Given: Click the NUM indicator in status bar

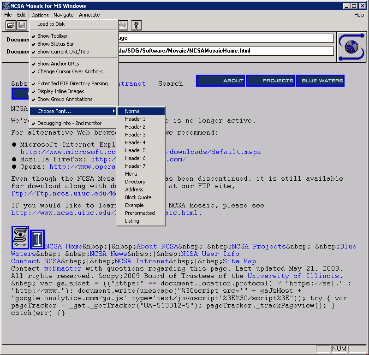Looking at the screenshot, I should [x=339, y=349].
